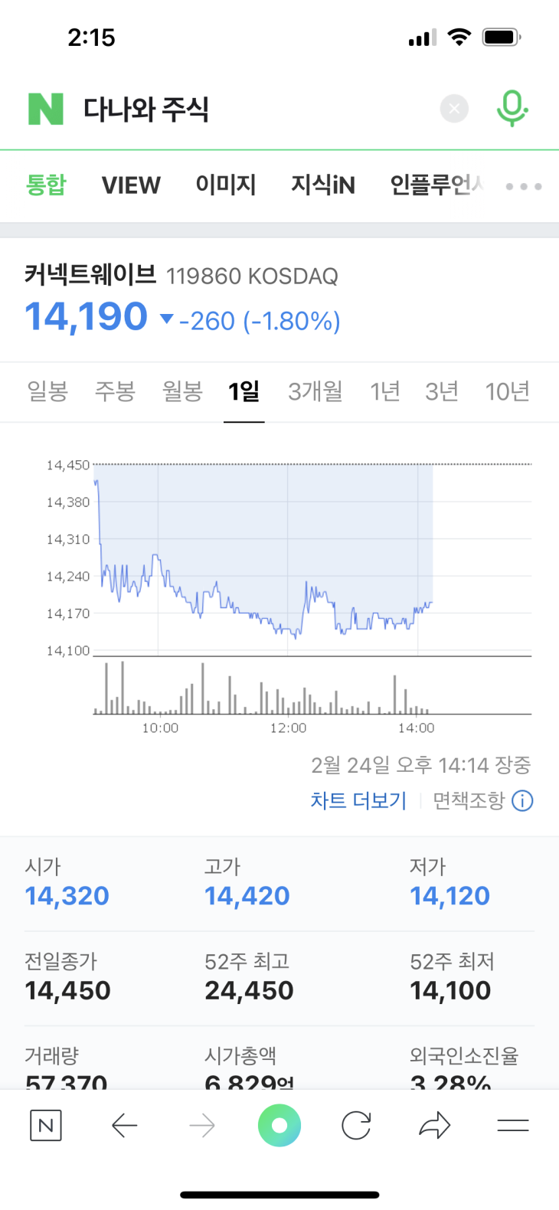Screen dimensions: 559x1210
Task: Tap the green Naver N logo
Action: 46,109
